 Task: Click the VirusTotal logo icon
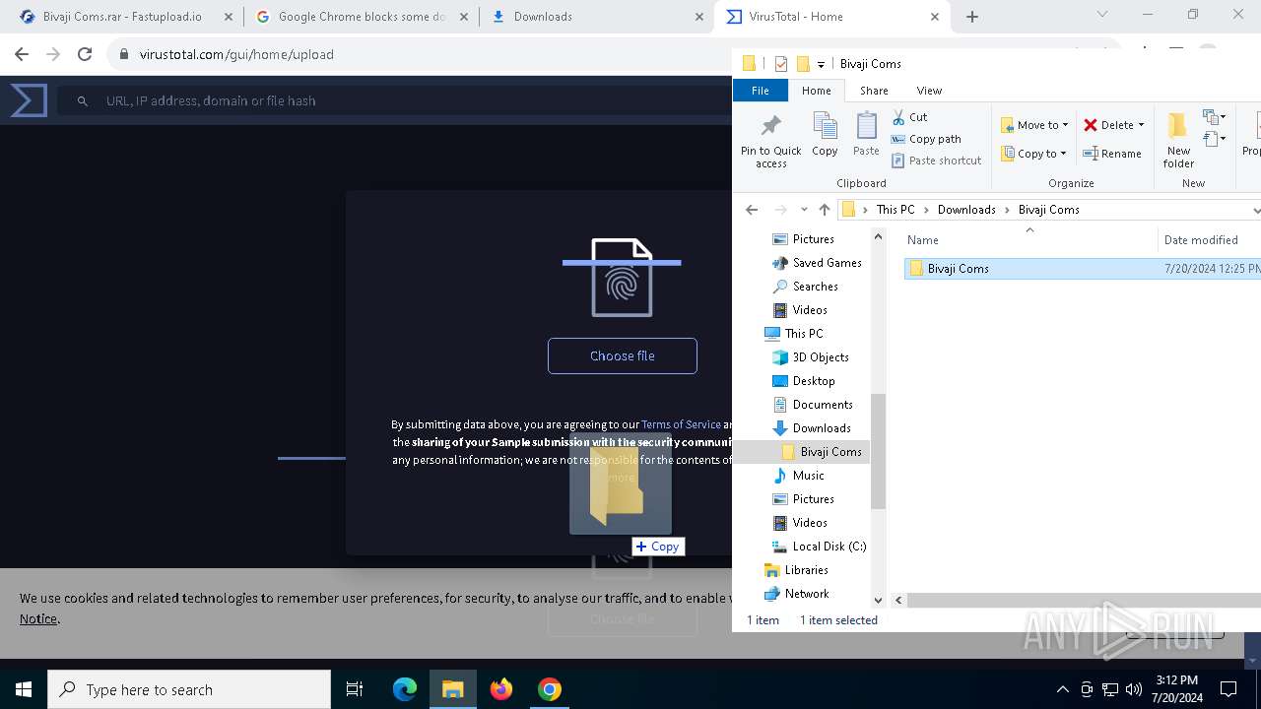(x=29, y=100)
